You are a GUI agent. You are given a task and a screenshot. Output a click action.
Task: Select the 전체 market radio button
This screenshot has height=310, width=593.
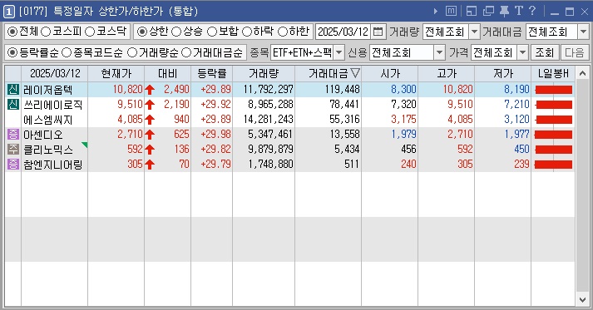click(x=12, y=32)
